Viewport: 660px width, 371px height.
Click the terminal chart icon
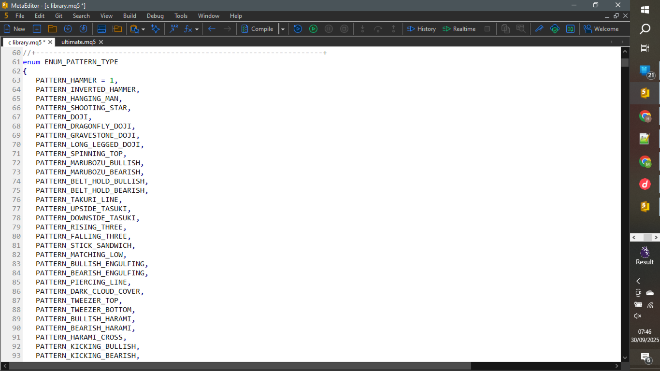point(570,29)
